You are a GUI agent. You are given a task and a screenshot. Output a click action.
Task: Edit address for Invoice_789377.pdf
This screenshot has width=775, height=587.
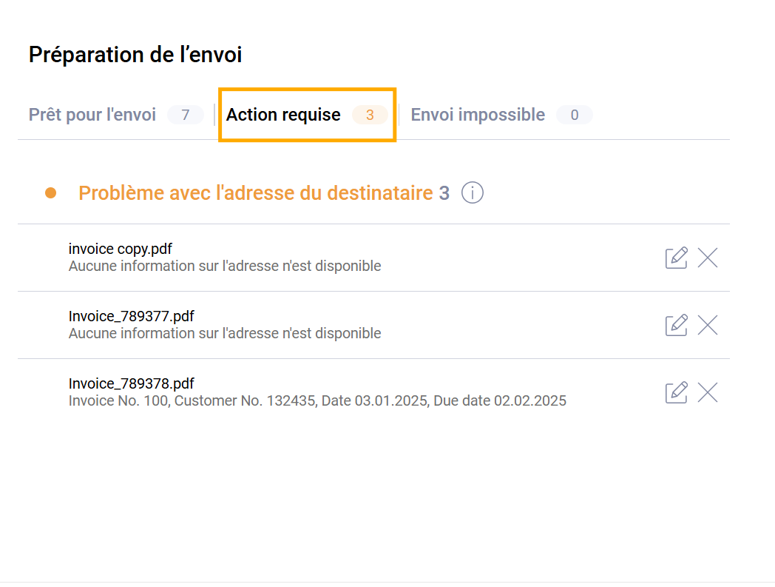tap(676, 325)
